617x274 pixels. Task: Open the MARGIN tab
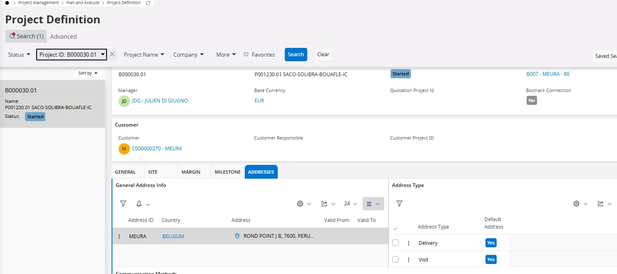pos(191,172)
